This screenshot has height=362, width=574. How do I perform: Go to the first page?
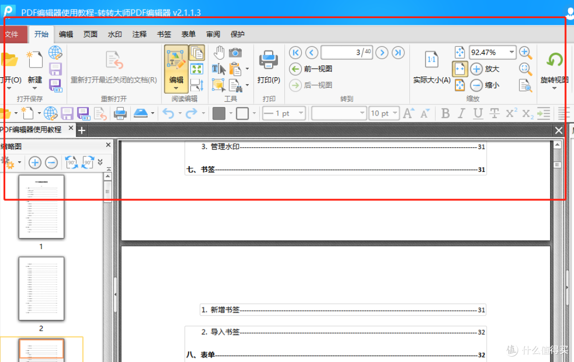(x=296, y=53)
